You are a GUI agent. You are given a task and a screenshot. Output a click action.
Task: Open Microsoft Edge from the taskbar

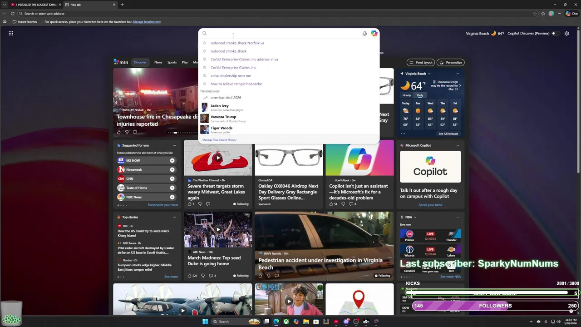tap(276, 322)
